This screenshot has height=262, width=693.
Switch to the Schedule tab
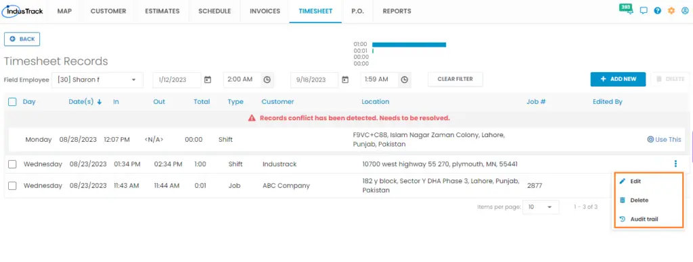point(215,11)
